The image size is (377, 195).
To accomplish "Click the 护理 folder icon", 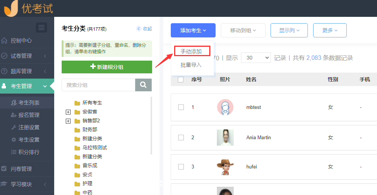I will (x=77, y=184).
